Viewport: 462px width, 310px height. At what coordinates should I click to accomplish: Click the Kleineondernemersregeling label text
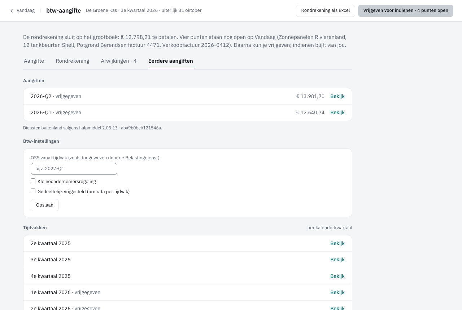click(67, 181)
